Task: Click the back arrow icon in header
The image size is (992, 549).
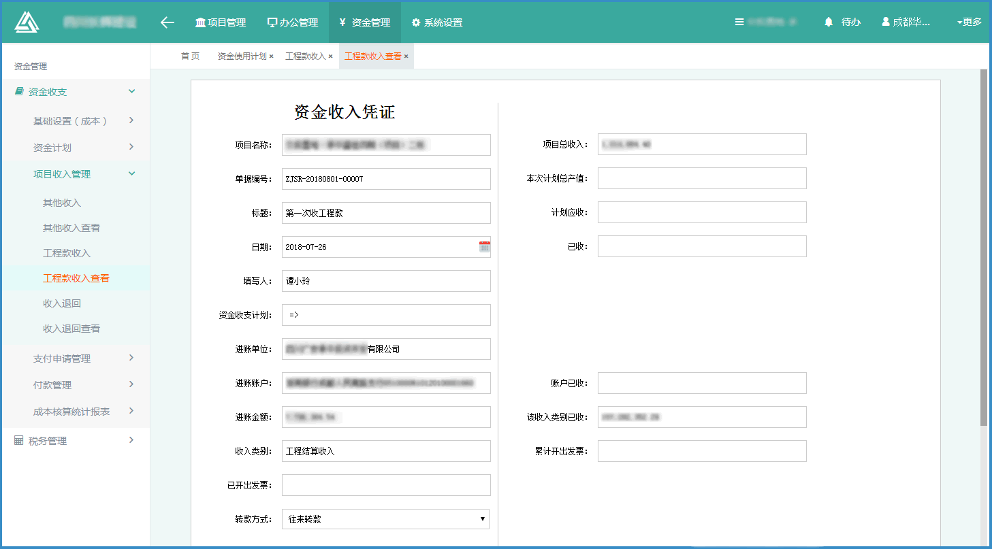Action: pyautogui.click(x=167, y=22)
